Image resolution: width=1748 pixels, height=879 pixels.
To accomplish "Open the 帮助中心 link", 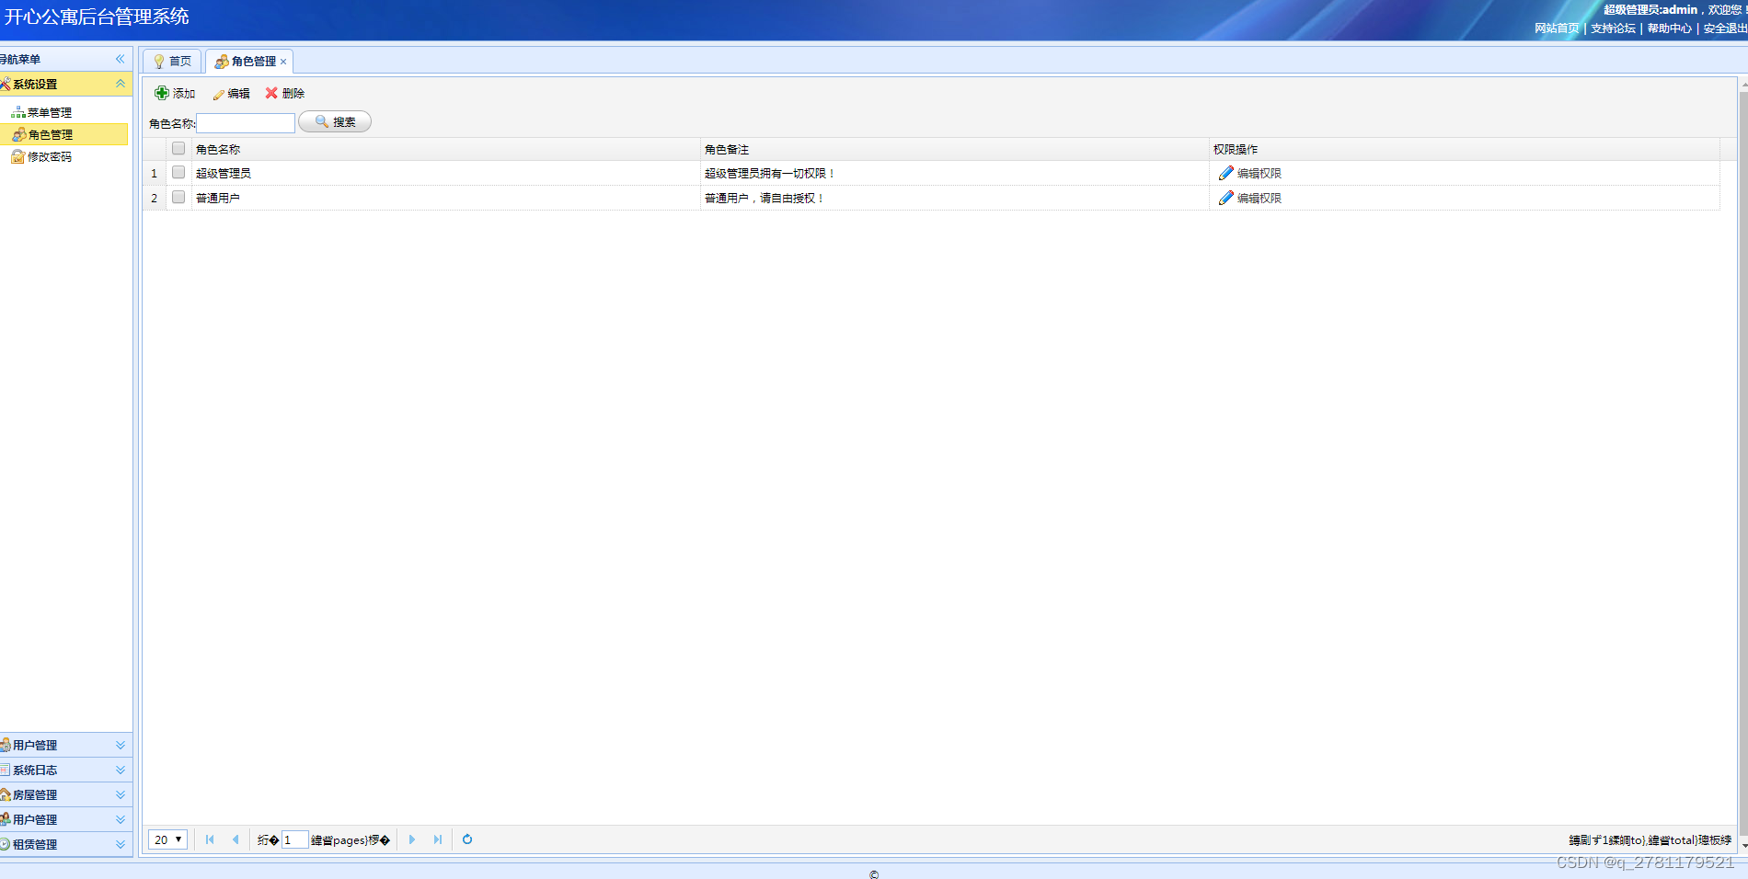I will (x=1670, y=29).
